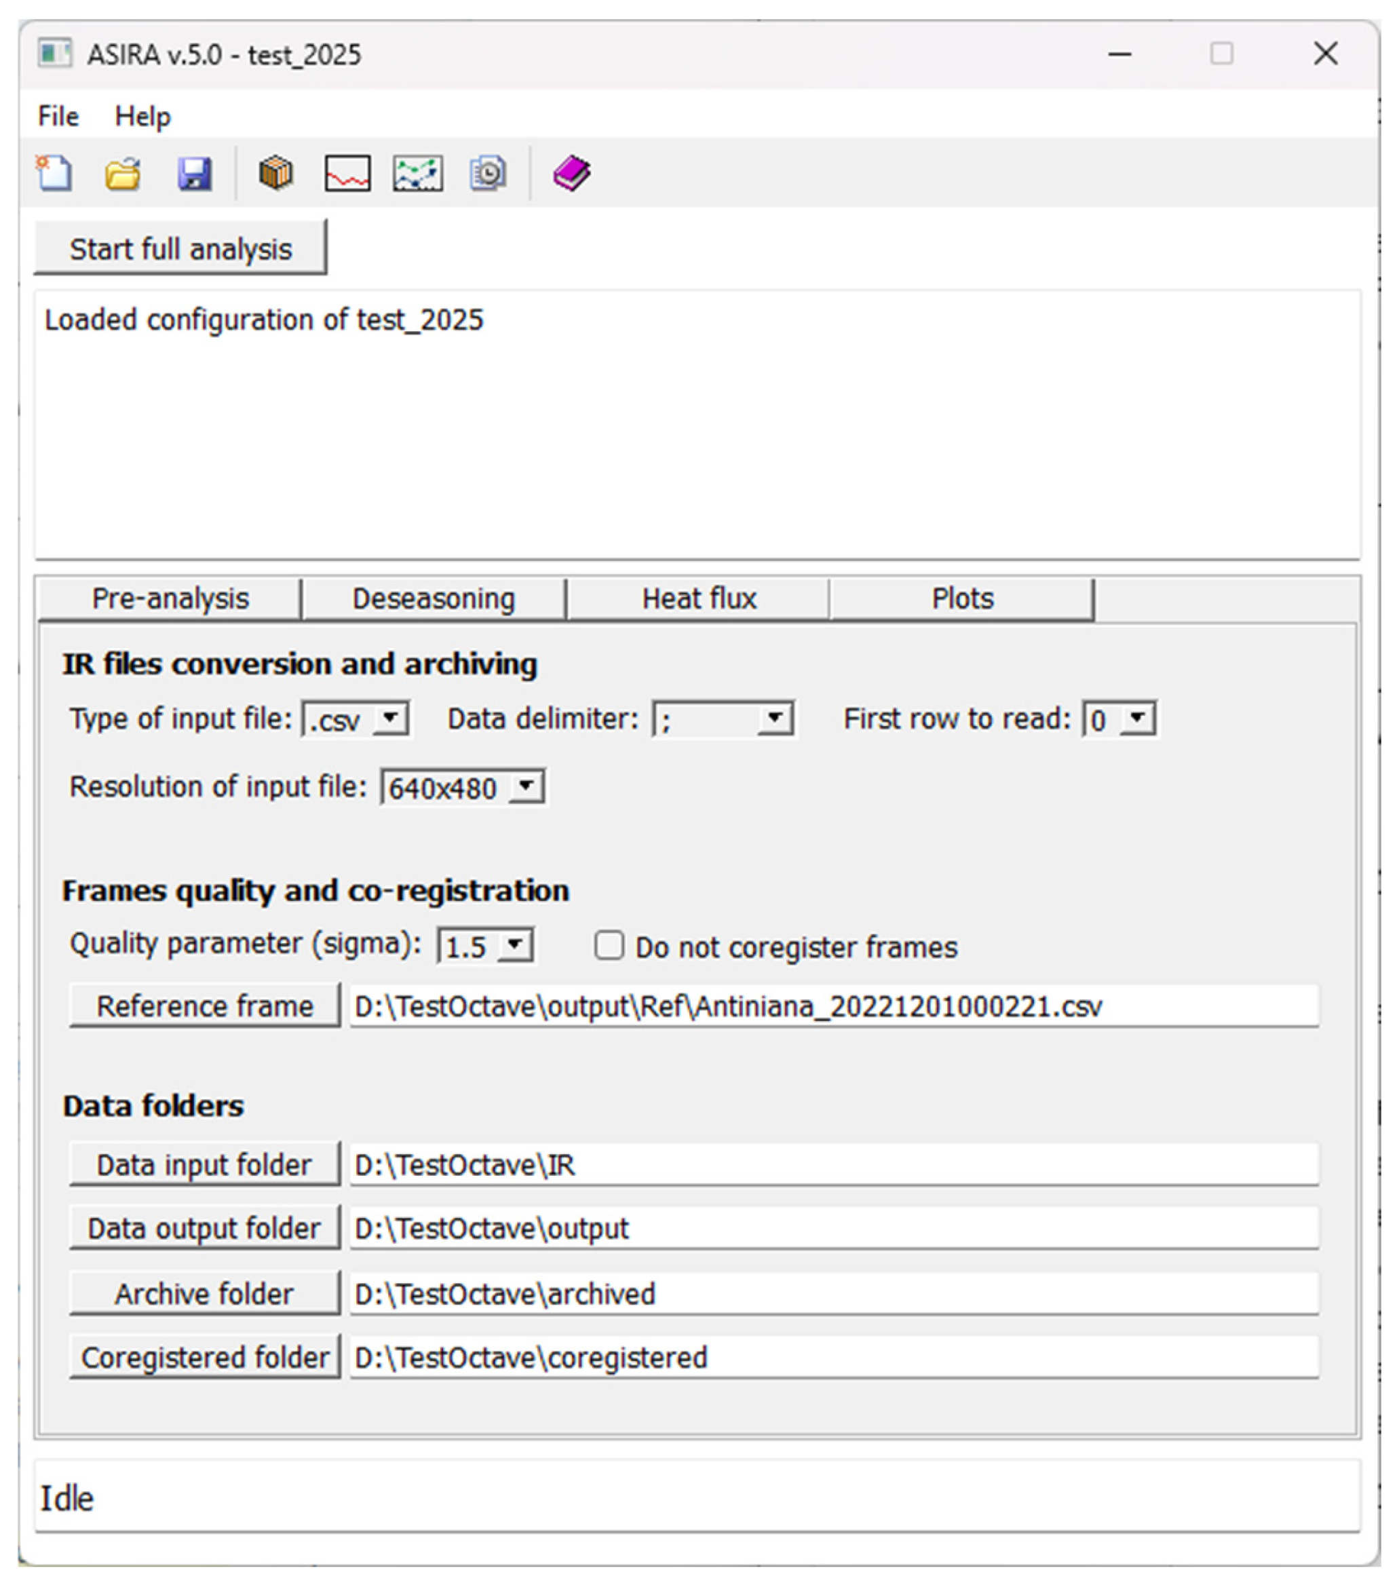1399x1587 pixels.
Task: Click the Reference frame button
Action: [204, 1006]
